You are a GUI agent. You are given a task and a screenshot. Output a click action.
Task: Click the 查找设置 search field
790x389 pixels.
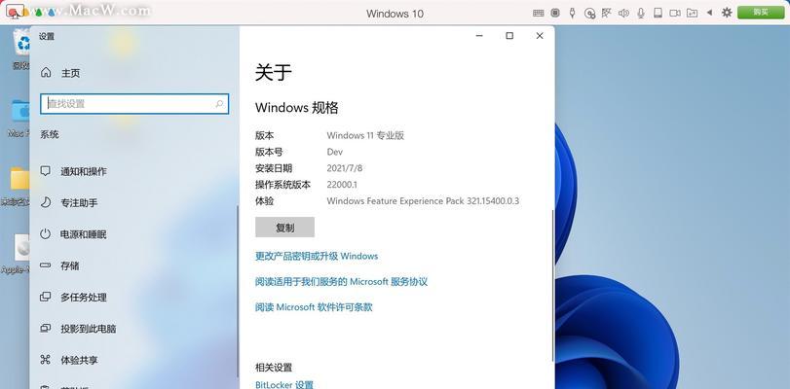coord(134,104)
